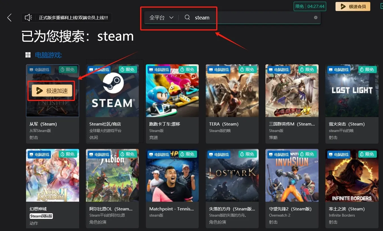Image resolution: width=383 pixels, height=231 pixels.
Task: Open the 极速会员 membership button
Action: point(353,6)
